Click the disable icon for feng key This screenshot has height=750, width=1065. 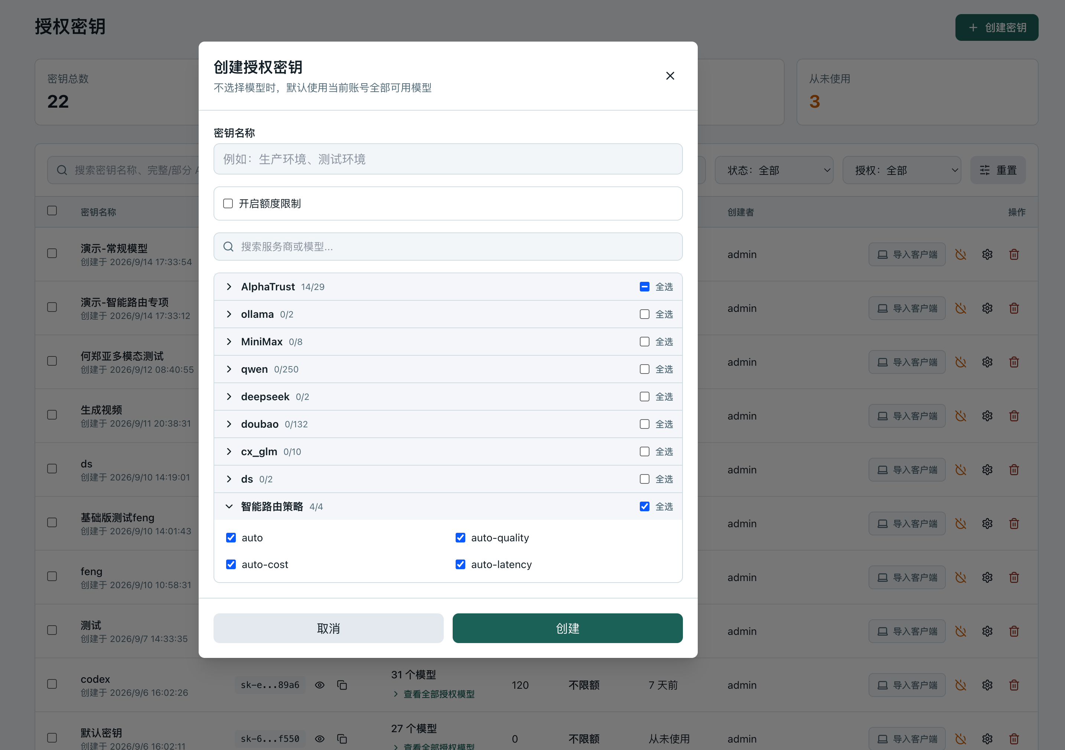tap(961, 577)
